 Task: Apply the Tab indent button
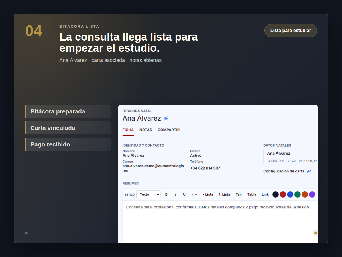[x=239, y=194]
